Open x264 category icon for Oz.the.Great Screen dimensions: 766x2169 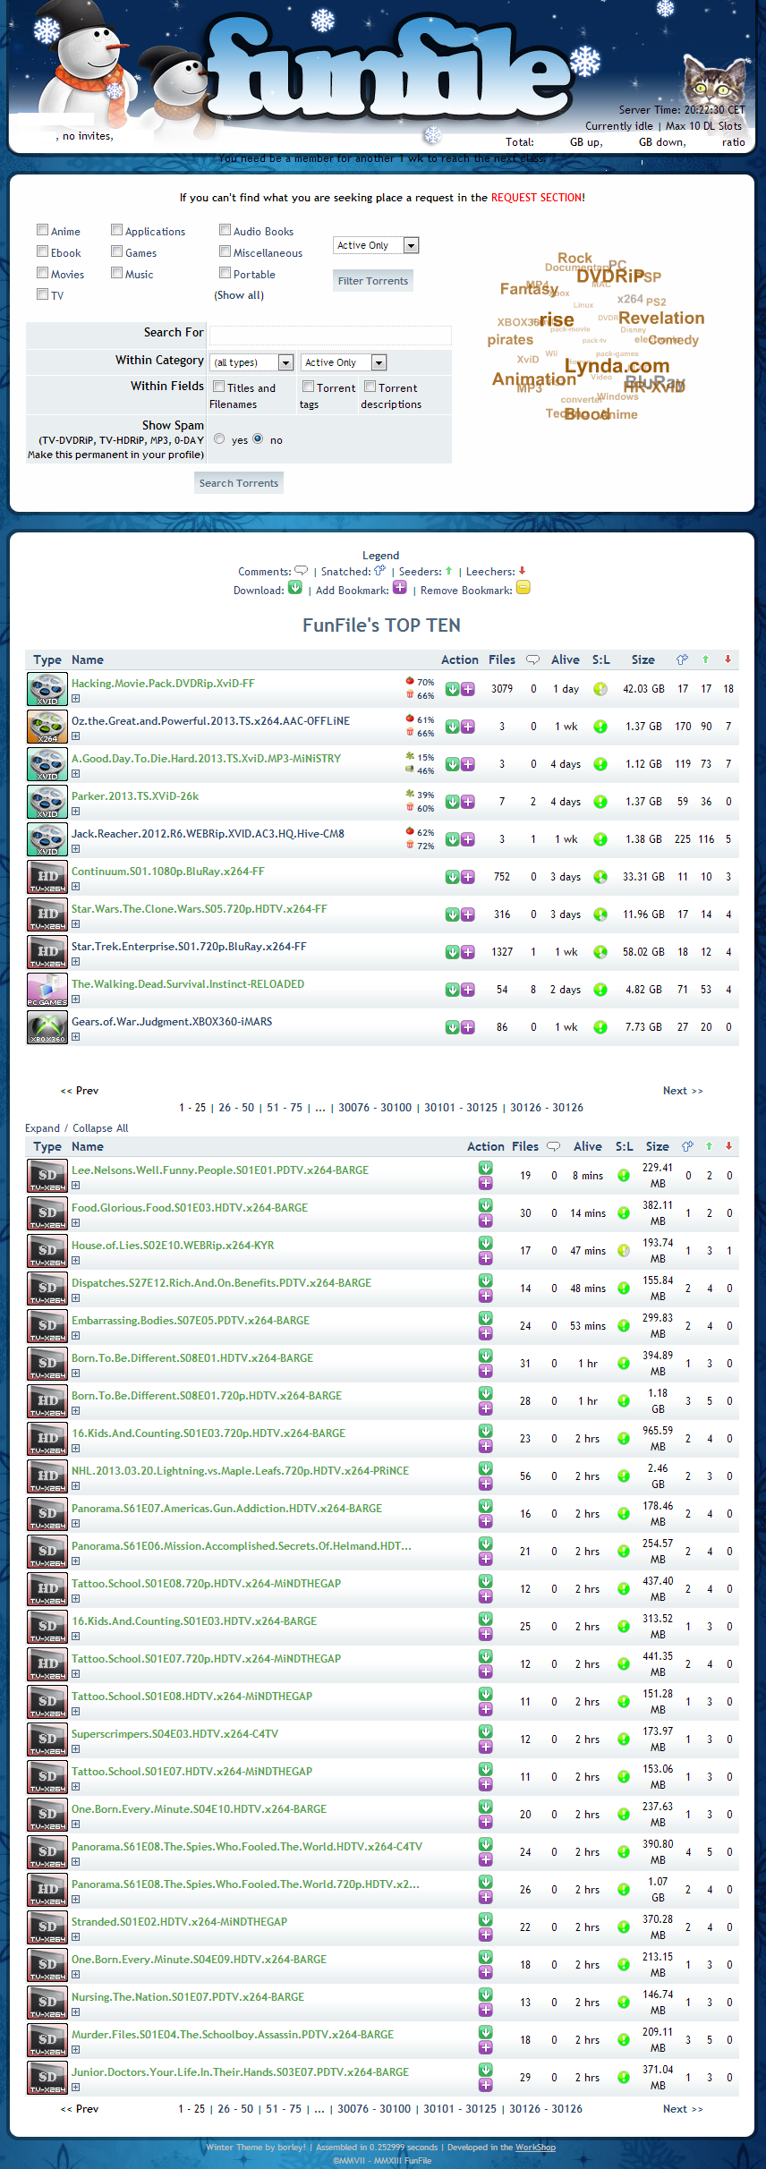47,727
